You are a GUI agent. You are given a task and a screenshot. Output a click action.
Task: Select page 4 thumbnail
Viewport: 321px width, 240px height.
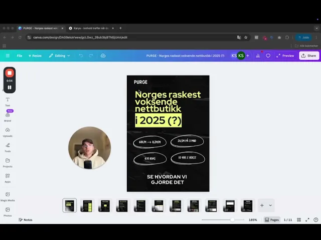point(123,205)
